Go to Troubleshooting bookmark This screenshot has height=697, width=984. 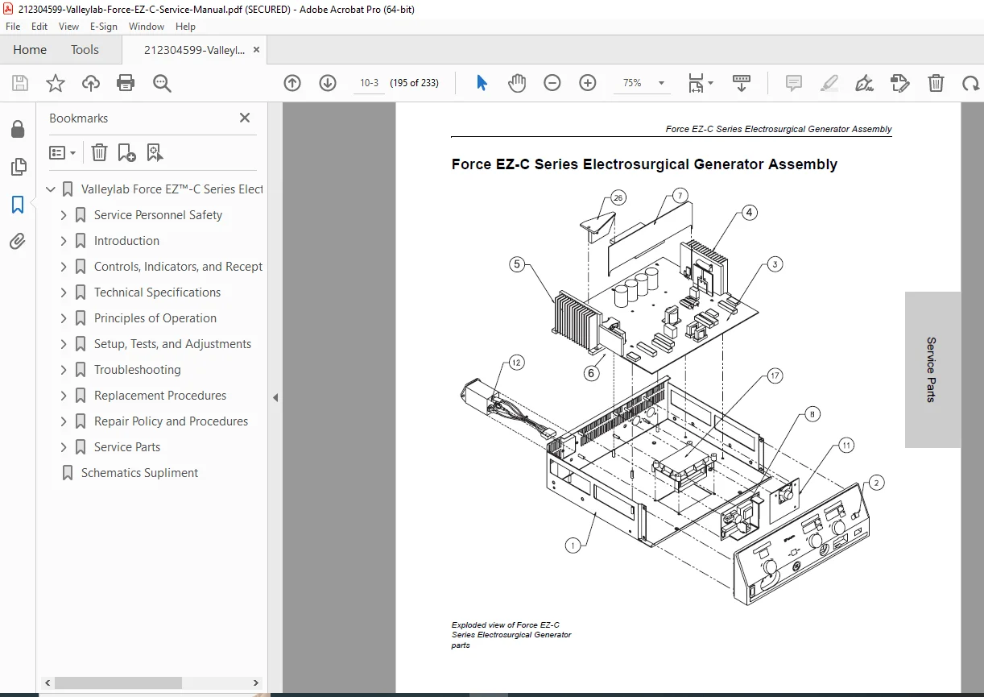tap(137, 370)
